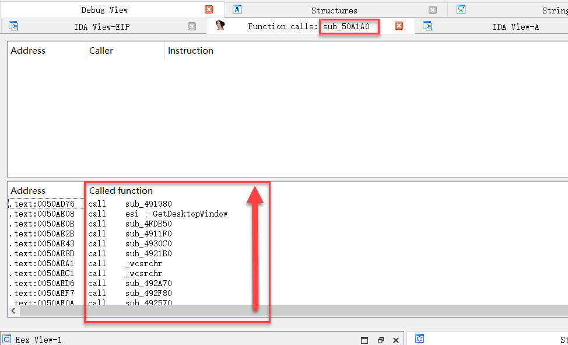
Task: Close the Hex View-1 panel
Action: pyautogui.click(x=396, y=340)
